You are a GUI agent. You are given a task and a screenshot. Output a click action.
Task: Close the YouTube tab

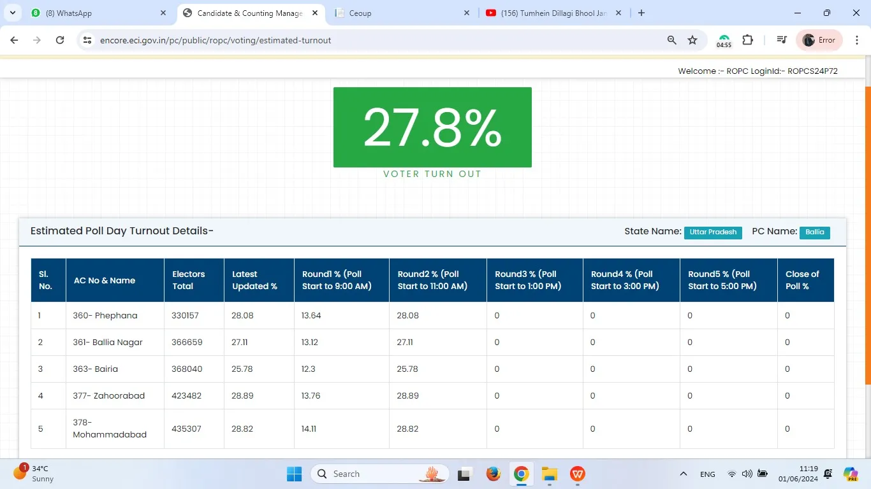pyautogui.click(x=618, y=13)
